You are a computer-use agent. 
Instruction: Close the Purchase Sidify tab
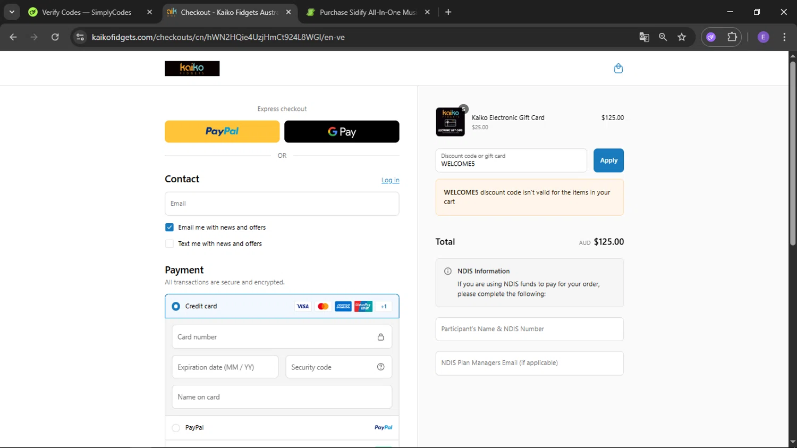[x=427, y=12]
